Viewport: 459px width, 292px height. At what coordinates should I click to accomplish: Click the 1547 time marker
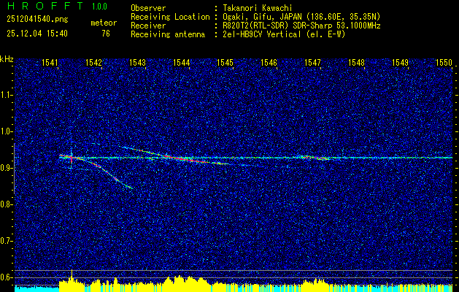(x=312, y=62)
